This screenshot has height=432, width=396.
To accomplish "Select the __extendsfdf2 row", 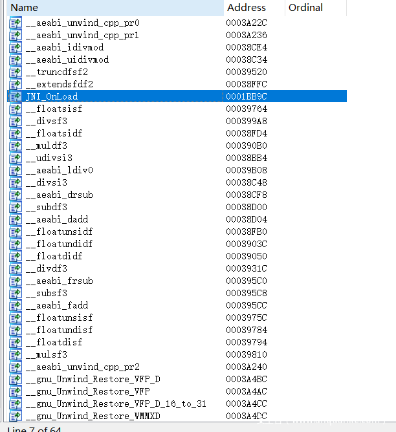I will (60, 84).
